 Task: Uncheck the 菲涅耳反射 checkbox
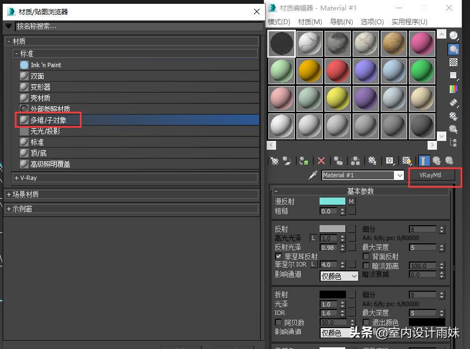pyautogui.click(x=278, y=257)
